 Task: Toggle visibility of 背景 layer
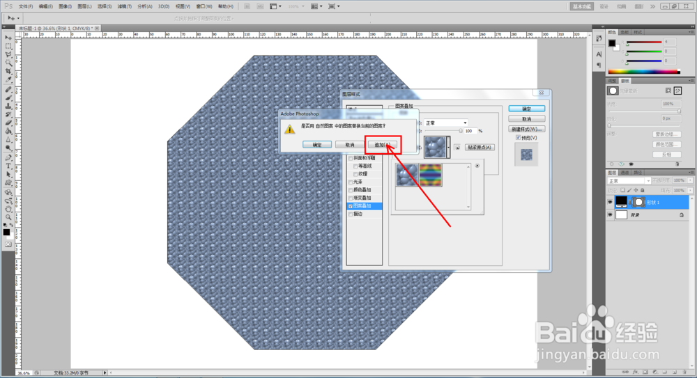point(610,215)
